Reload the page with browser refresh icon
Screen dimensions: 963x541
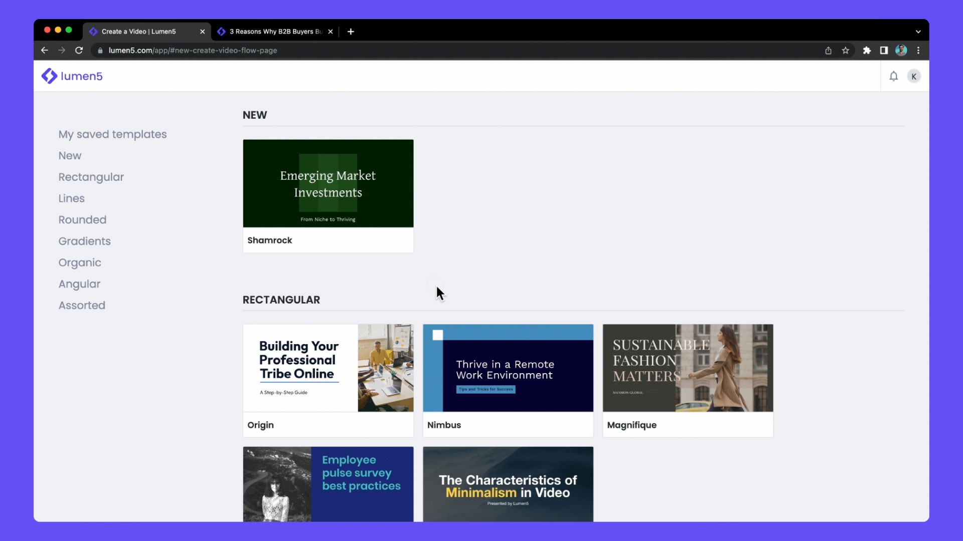(79, 50)
